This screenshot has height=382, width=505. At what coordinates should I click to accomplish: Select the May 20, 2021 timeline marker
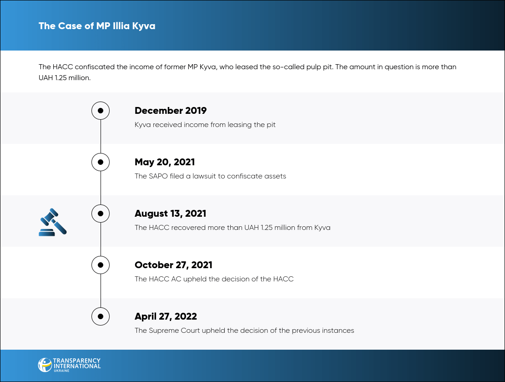tap(101, 162)
